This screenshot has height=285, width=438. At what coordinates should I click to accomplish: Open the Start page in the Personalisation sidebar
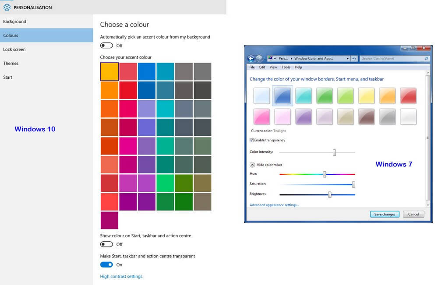(46, 77)
